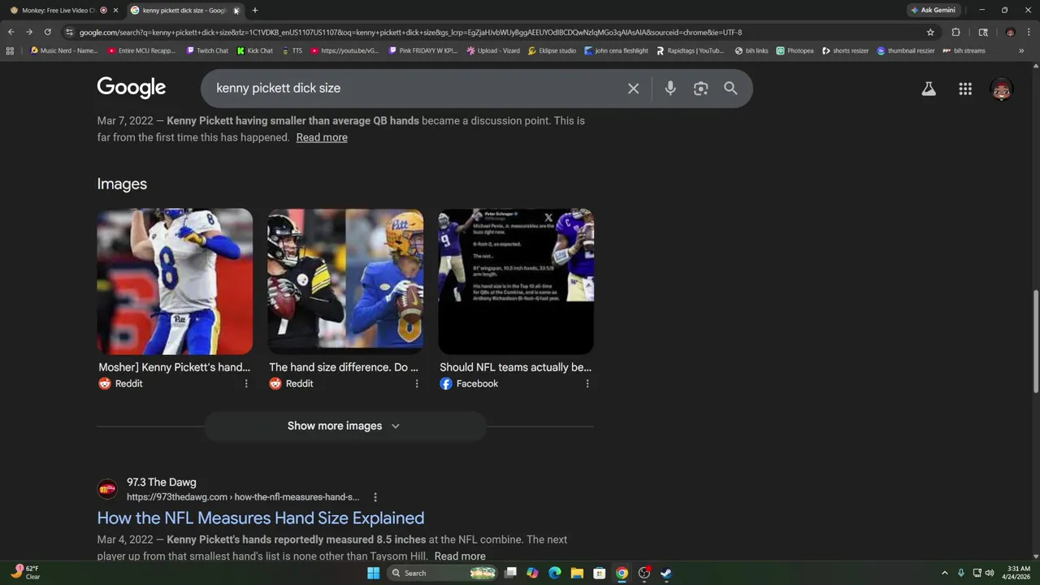Close the Monkey video chat tab

click(x=115, y=11)
